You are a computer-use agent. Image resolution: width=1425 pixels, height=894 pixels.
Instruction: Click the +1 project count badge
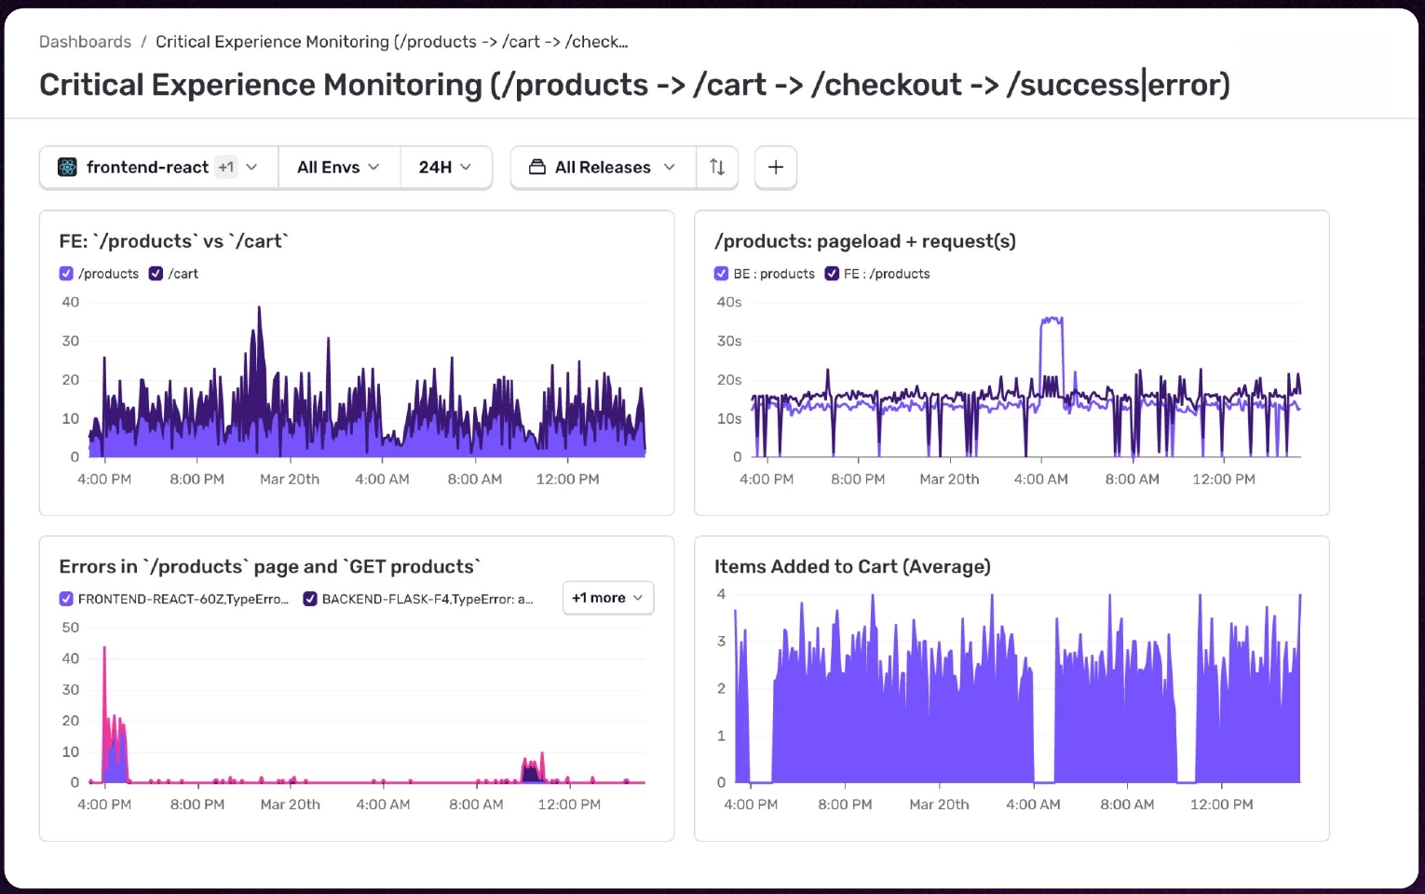226,167
